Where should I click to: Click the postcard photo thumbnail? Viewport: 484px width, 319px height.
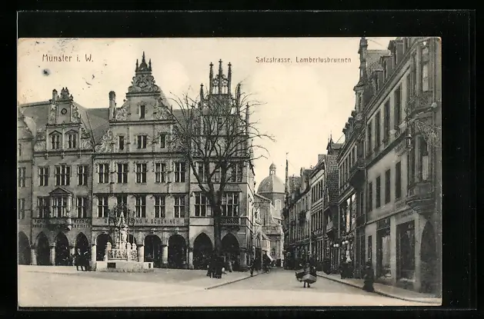(x=229, y=171)
